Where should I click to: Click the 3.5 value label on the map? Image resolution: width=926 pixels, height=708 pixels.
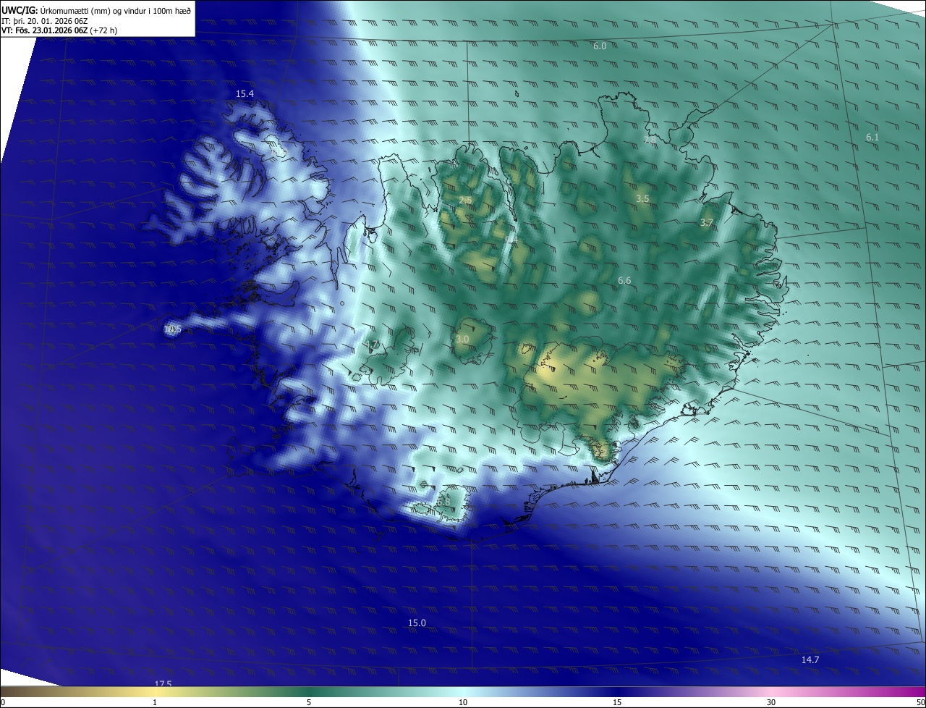tap(642, 198)
